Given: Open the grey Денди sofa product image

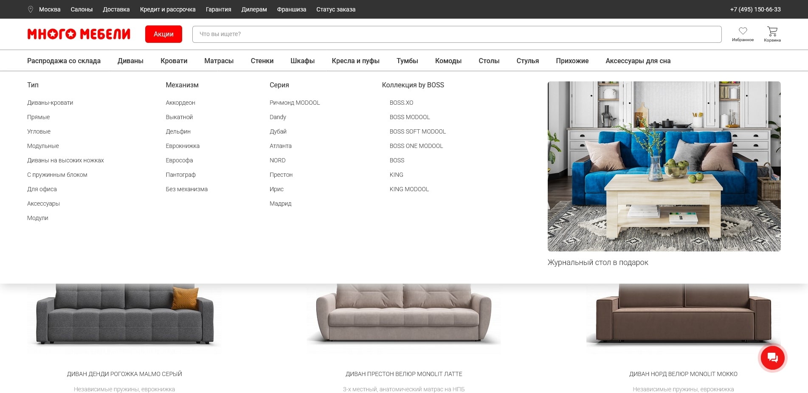Looking at the screenshot, I should [124, 318].
